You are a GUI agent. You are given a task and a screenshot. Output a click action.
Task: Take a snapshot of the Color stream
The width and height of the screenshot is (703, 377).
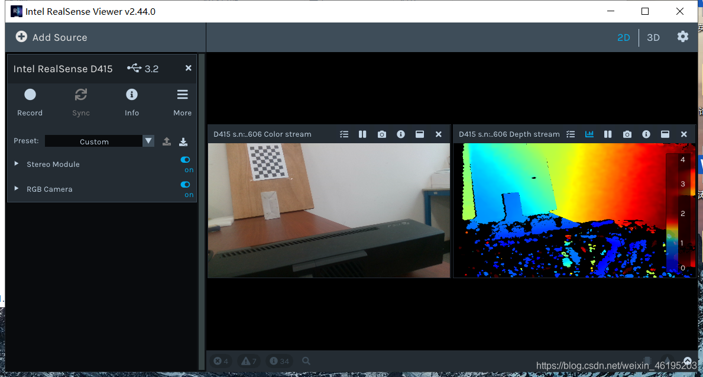[x=381, y=134]
